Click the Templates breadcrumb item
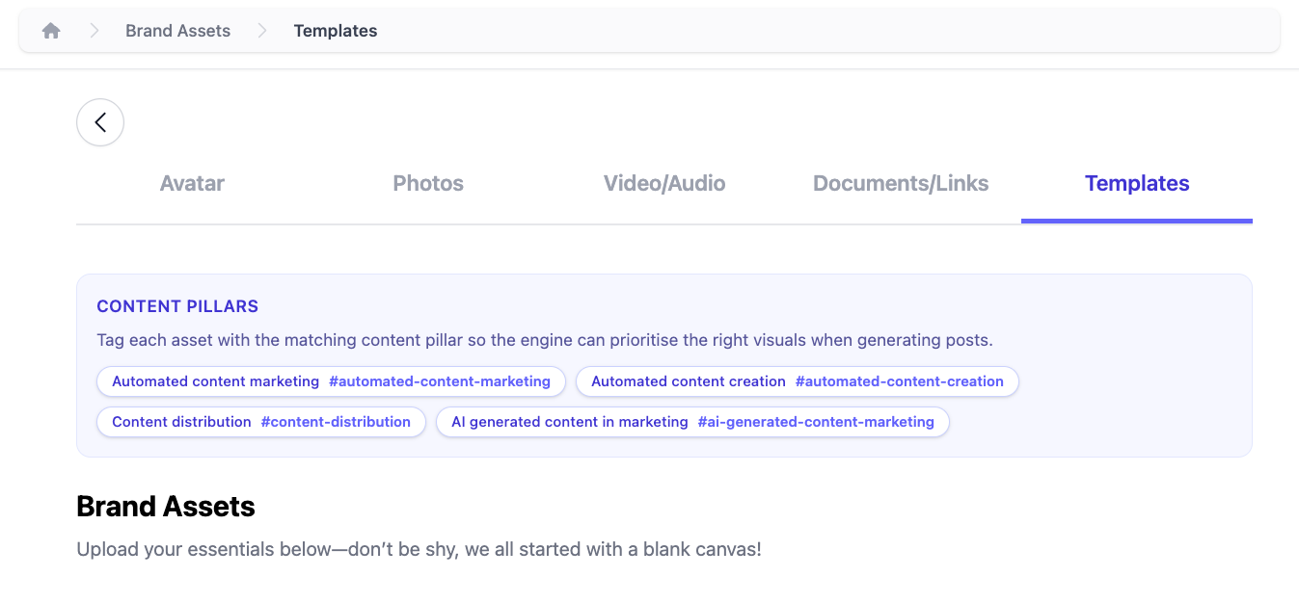 tap(335, 31)
